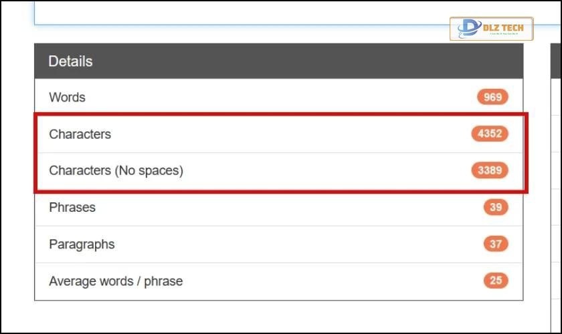Viewport: 562px width, 334px height.
Task: Click inside the text input box above Details
Action: pyautogui.click(x=234, y=12)
